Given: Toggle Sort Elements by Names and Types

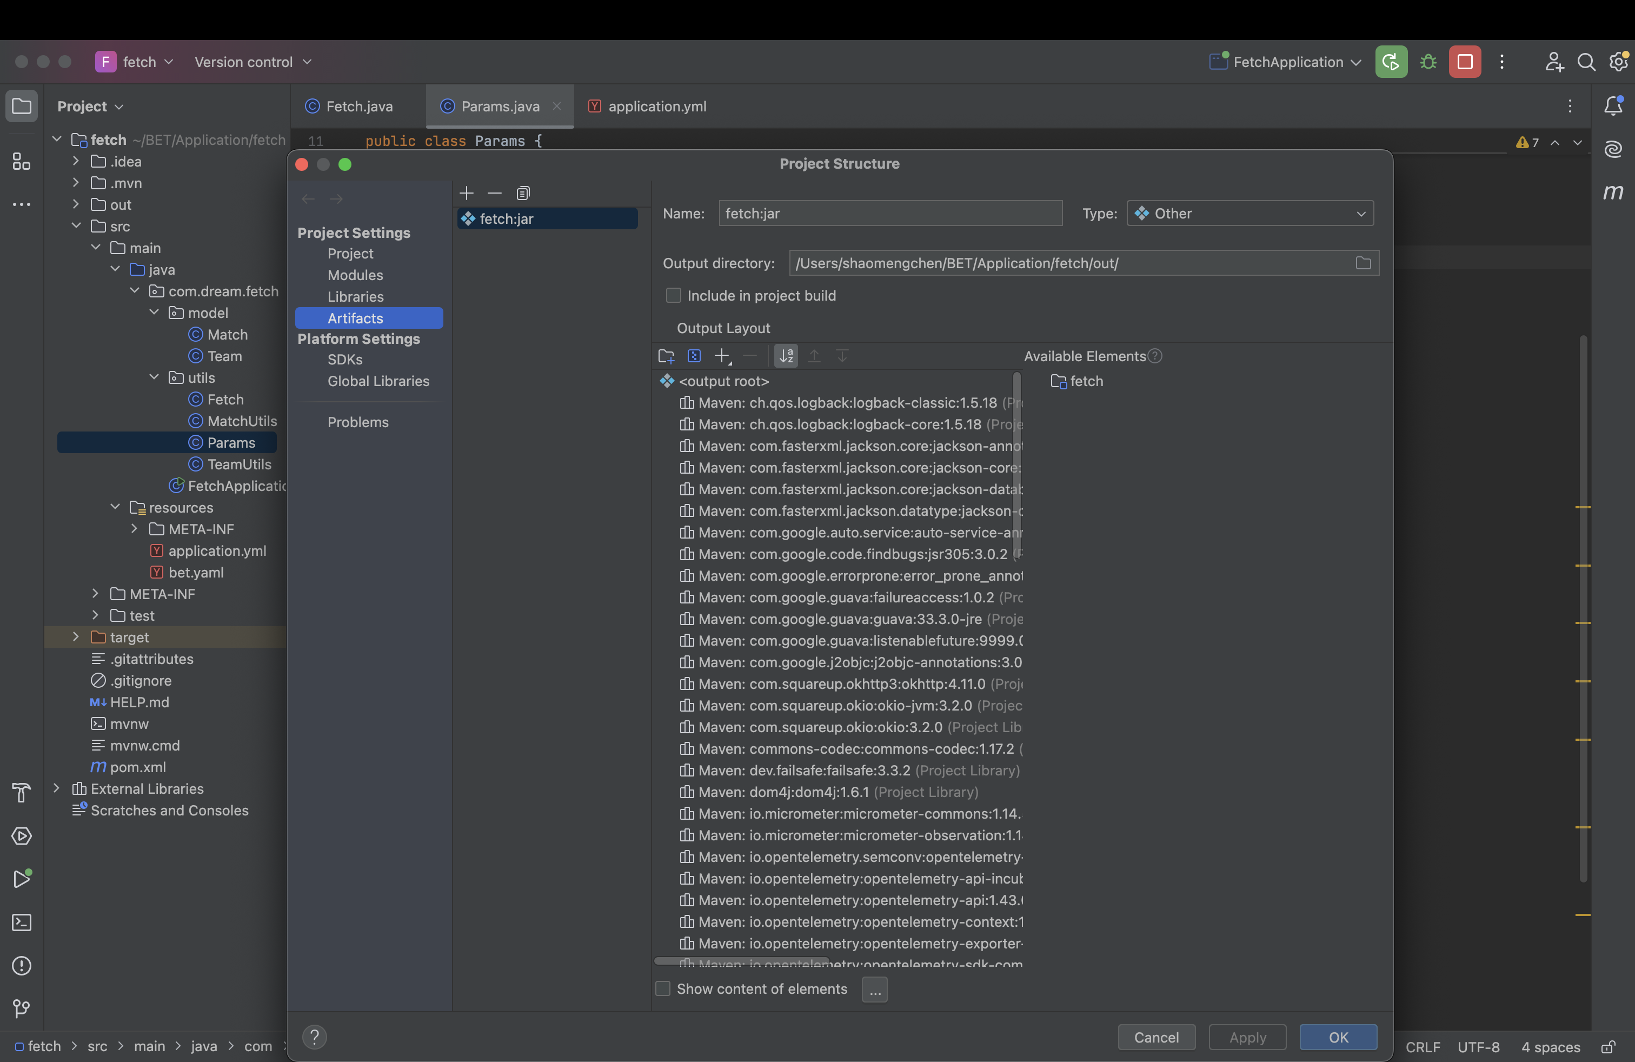Looking at the screenshot, I should (786, 356).
